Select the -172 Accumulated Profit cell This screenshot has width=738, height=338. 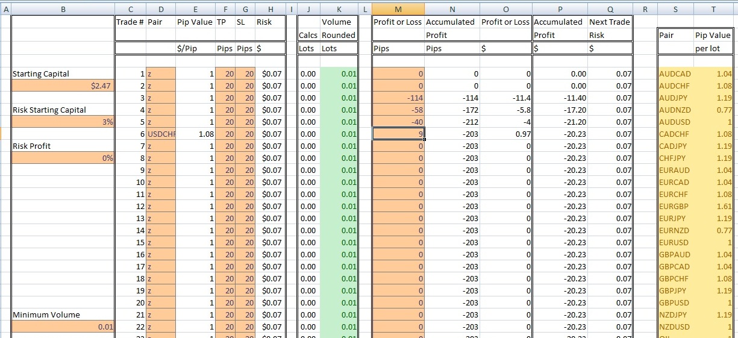click(452, 110)
